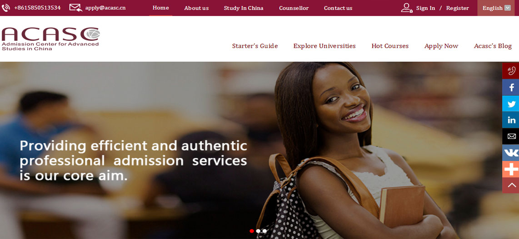Screen dimensions: 519x239
Task: Click the Apply Now link
Action: click(x=441, y=46)
